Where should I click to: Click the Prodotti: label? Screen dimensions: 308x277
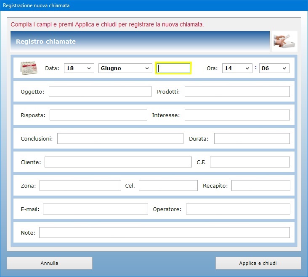click(x=168, y=91)
